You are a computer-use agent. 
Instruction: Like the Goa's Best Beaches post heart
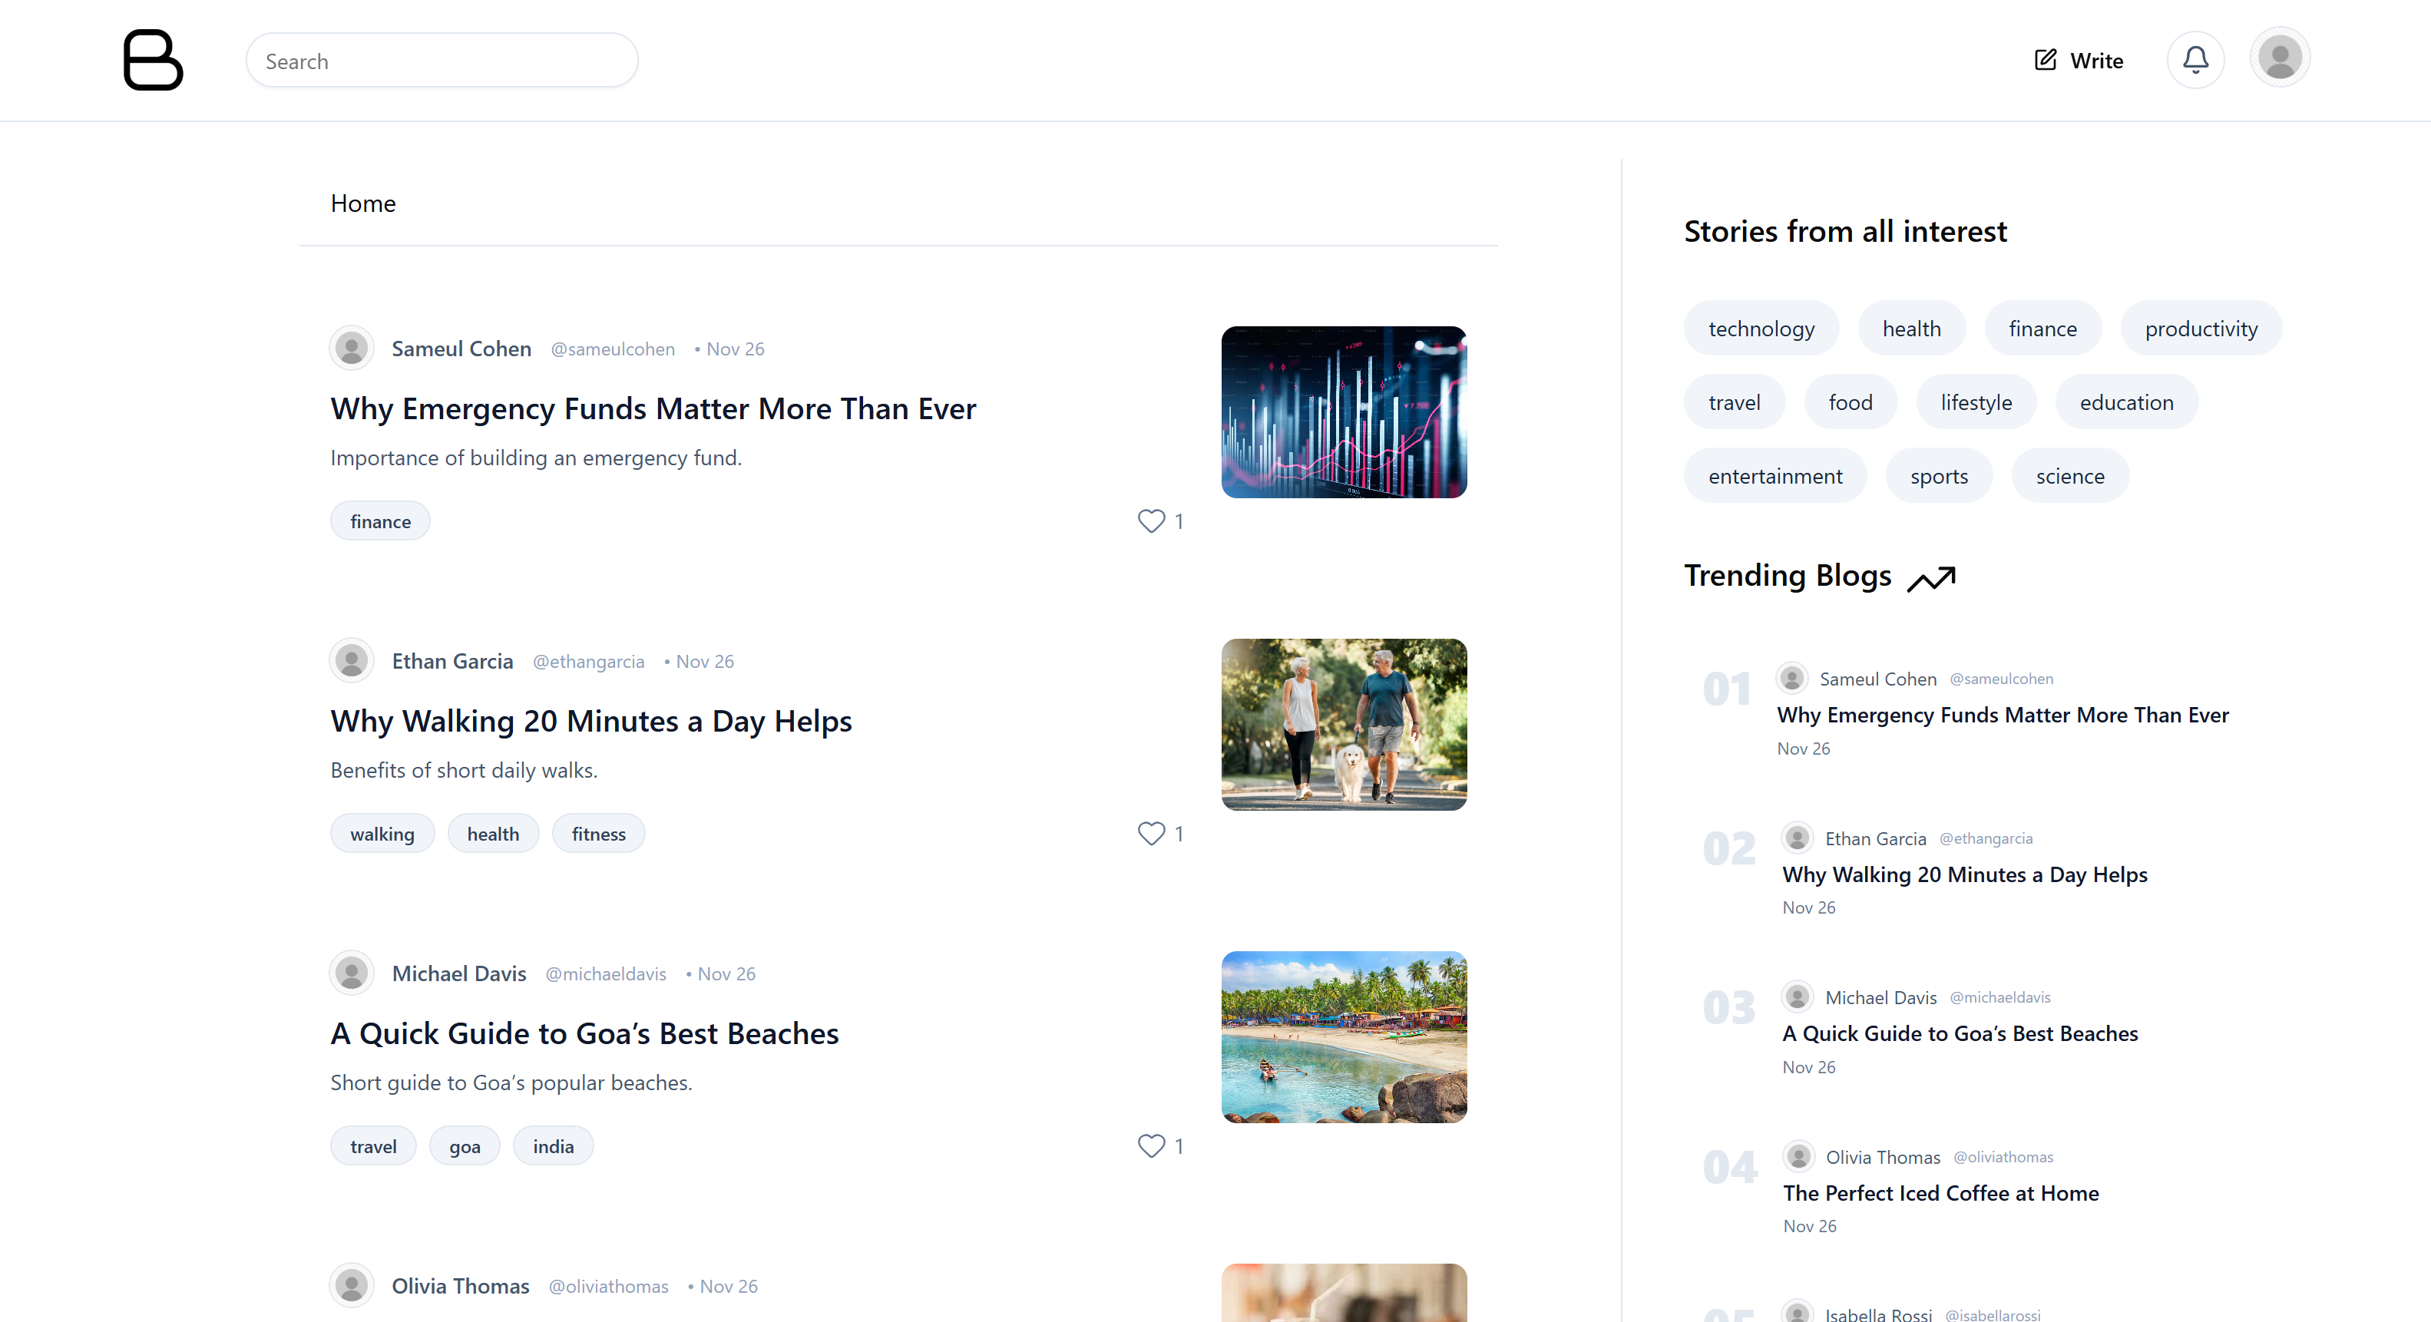point(1150,1145)
